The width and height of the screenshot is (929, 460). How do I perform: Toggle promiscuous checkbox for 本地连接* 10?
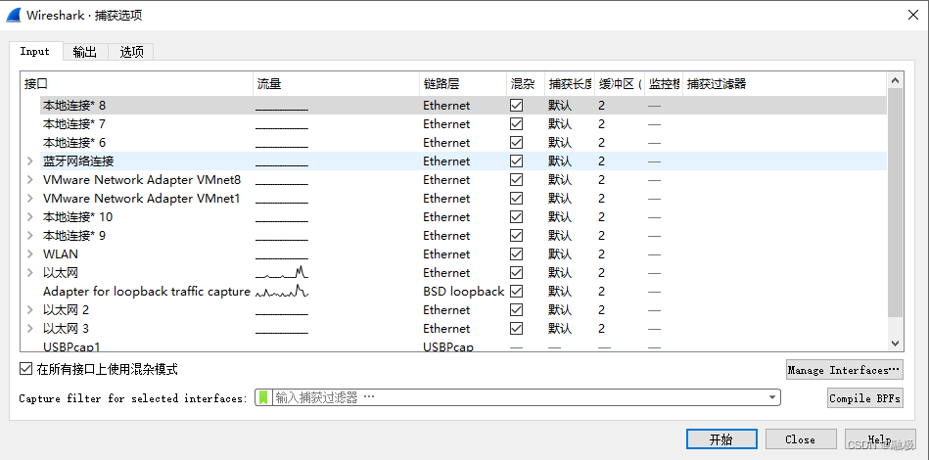coord(517,217)
